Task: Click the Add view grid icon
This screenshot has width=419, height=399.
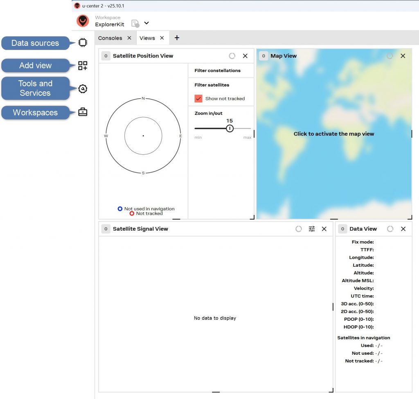Action: [83, 66]
